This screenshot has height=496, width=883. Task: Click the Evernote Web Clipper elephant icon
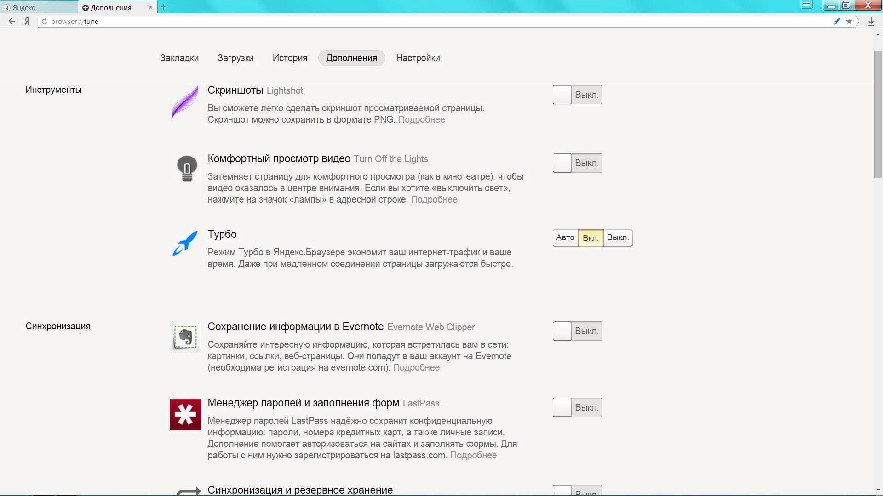click(x=185, y=337)
